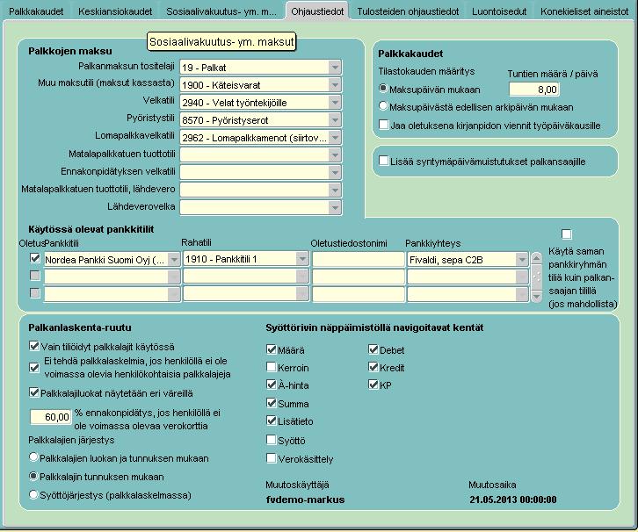638x532 pixels.
Task: Enable Lisää syntymäpäivämuistutukset palkansaajille
Action: point(384,161)
